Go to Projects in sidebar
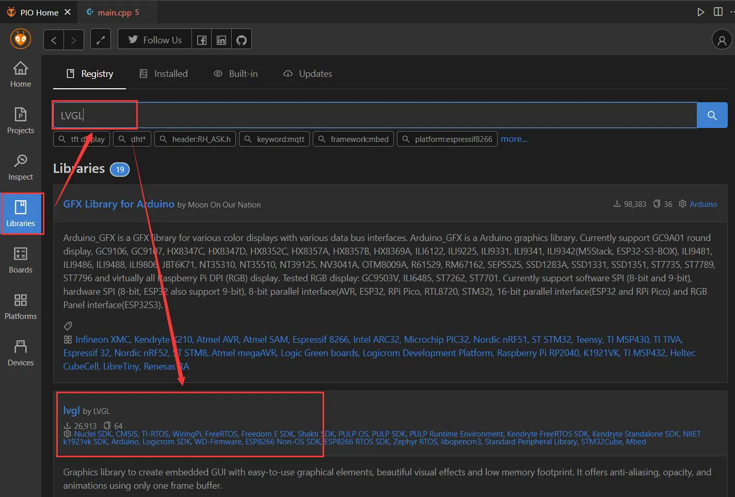735x497 pixels. [x=21, y=120]
